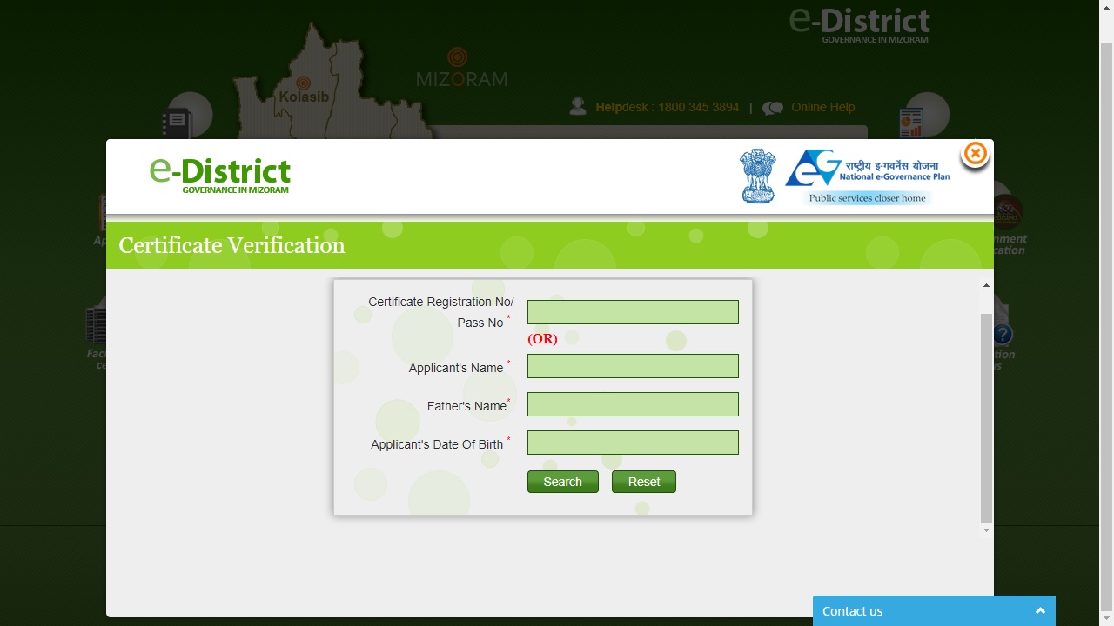Click the national emblem in the popup header

tap(757, 176)
